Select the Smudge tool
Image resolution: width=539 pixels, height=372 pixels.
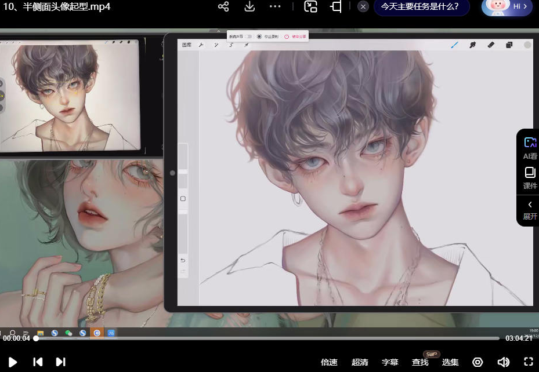point(473,45)
